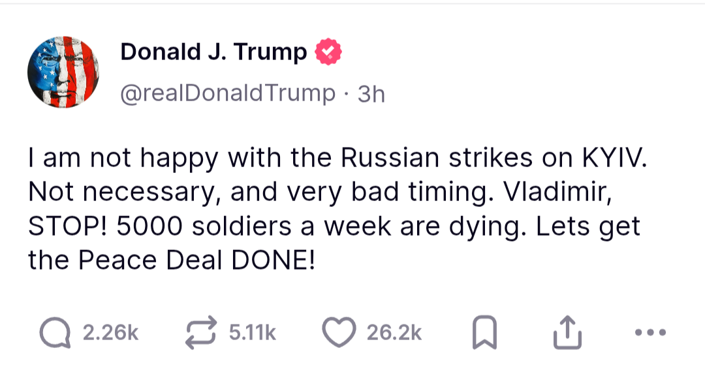Click the phrase Peace Deal DONE!
This screenshot has width=705, height=376.
(x=196, y=260)
